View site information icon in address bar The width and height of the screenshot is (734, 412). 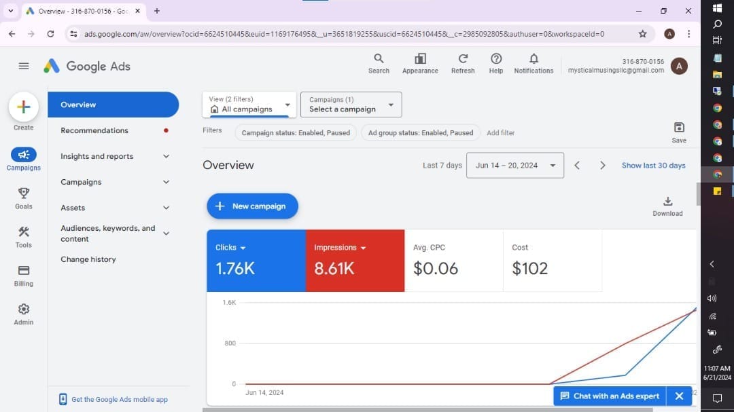[73, 34]
